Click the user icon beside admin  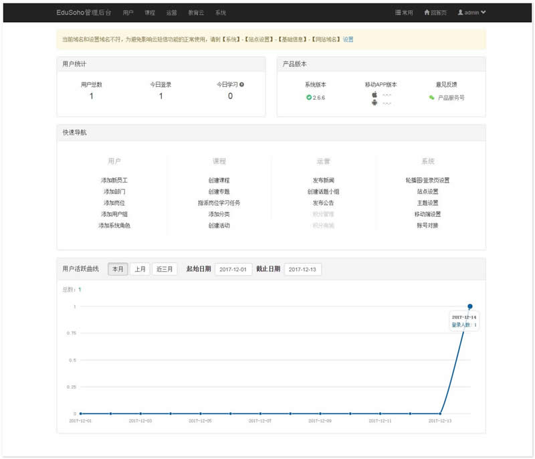click(x=460, y=13)
